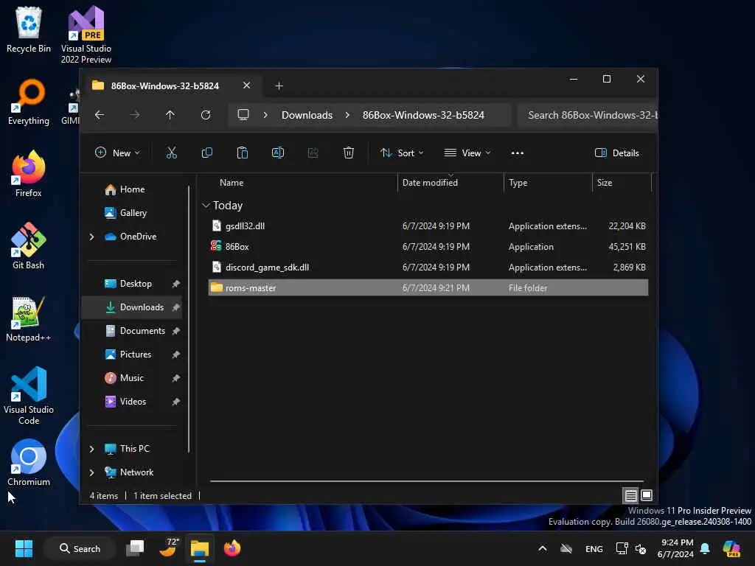The height and width of the screenshot is (566, 755).
Task: Open Documents in navigation pane
Action: coord(142,331)
